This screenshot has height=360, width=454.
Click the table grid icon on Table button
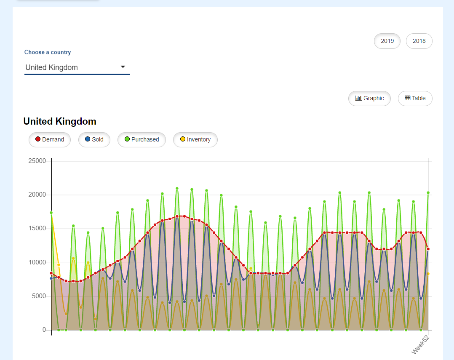407,98
